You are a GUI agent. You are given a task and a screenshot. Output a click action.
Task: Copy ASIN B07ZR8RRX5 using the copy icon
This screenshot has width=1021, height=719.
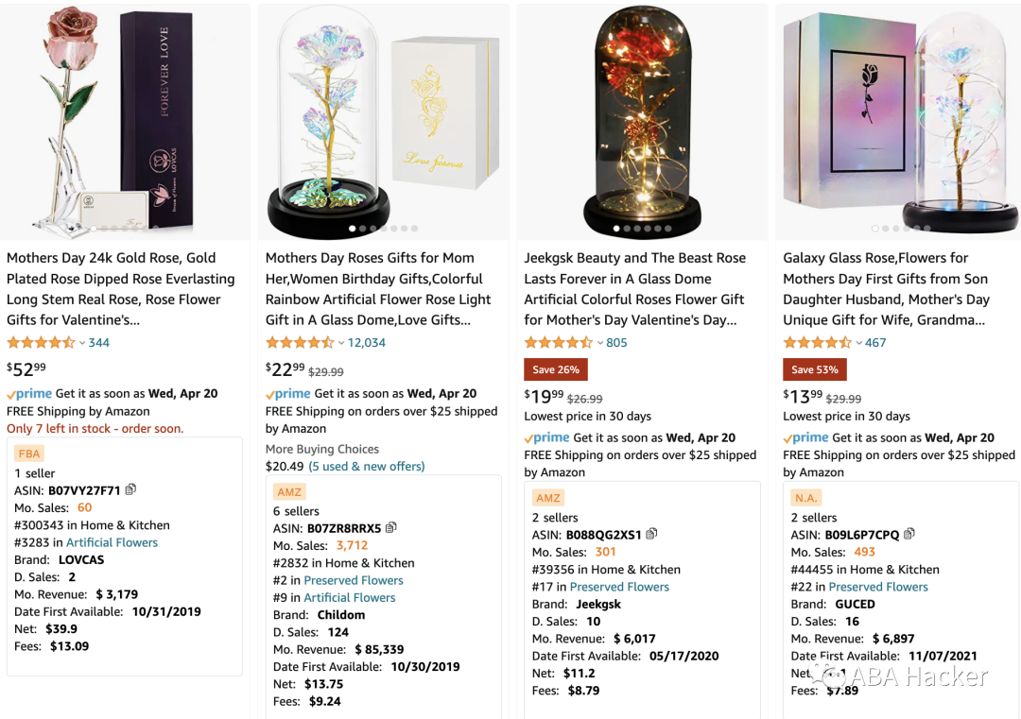click(390, 528)
